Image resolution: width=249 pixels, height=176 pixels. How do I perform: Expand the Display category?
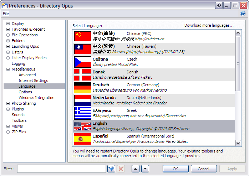click(x=8, y=24)
